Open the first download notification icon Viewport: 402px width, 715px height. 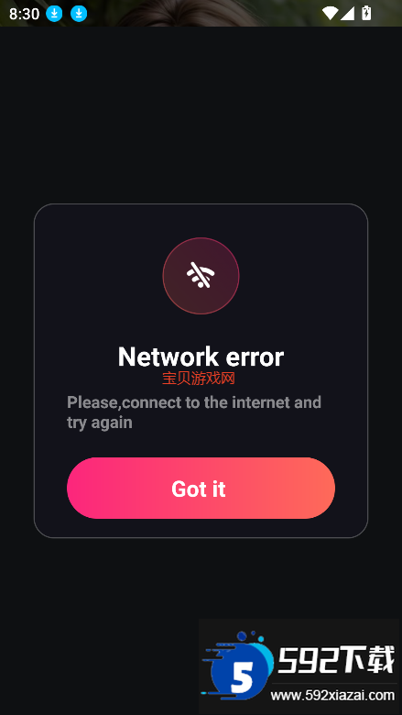point(54,14)
